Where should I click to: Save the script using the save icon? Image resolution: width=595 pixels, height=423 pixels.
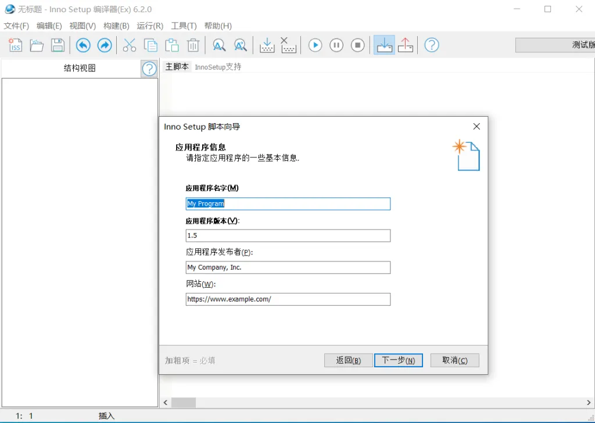click(58, 45)
